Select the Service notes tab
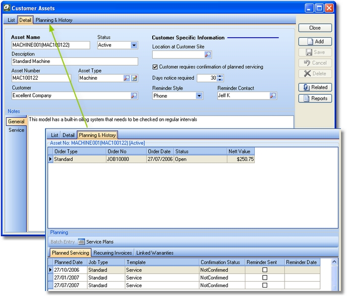Image resolution: width=347 pixels, height=297 pixels. (16, 130)
